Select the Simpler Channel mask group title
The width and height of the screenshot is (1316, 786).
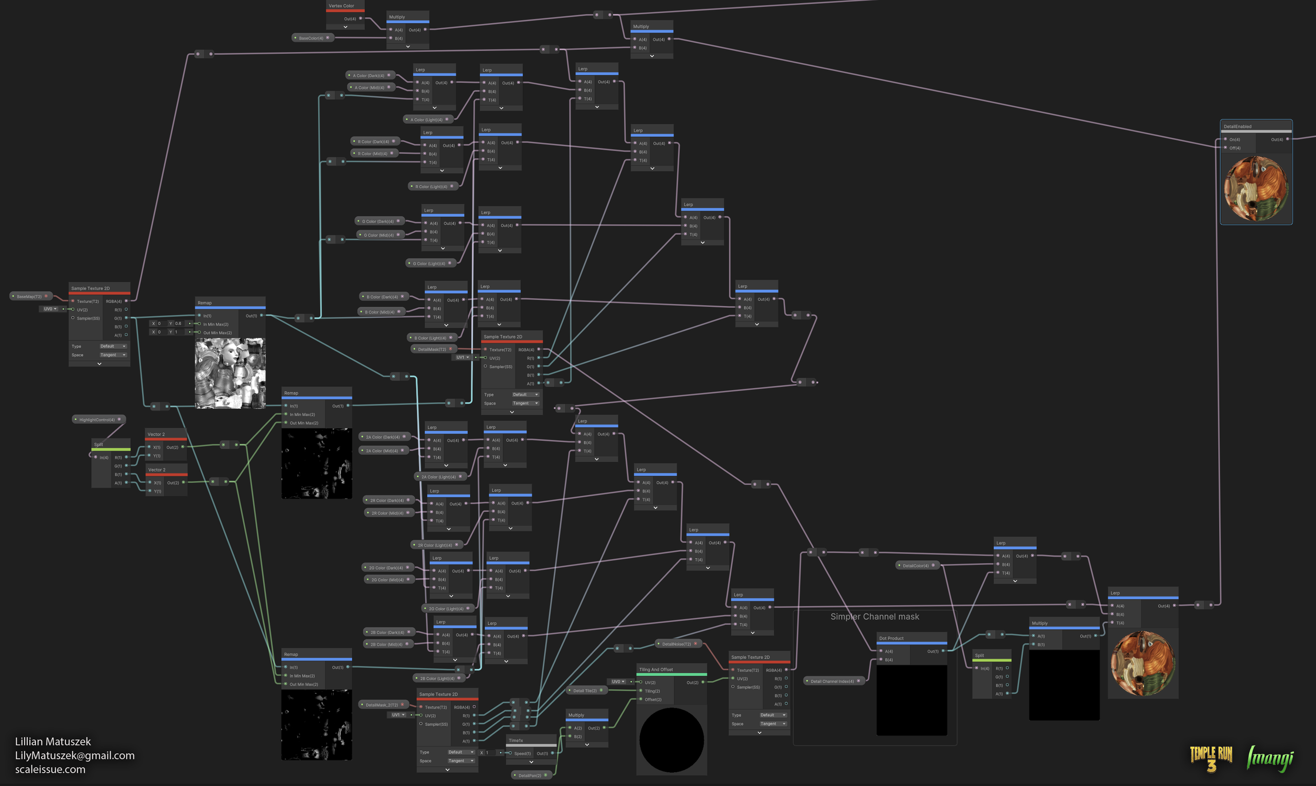point(875,617)
